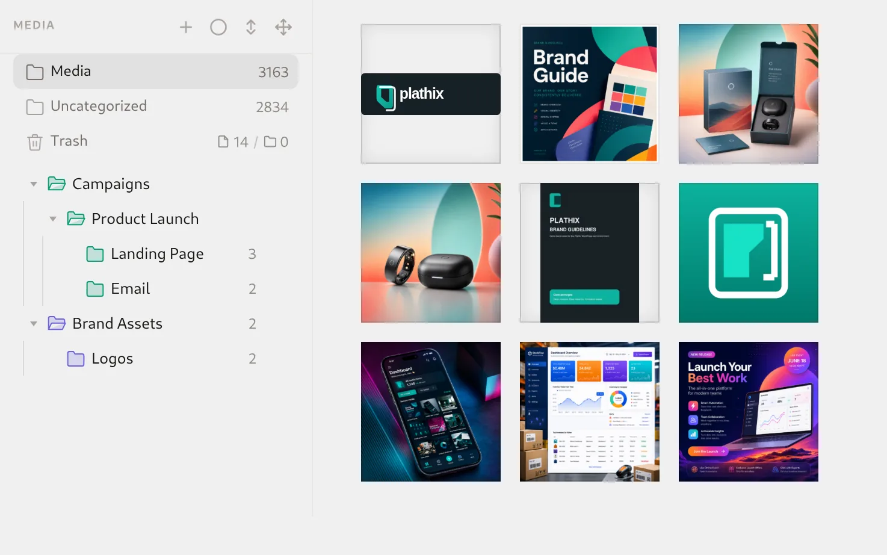
Task: Open the phone dashboard mockup thumbnail
Action: click(x=431, y=412)
